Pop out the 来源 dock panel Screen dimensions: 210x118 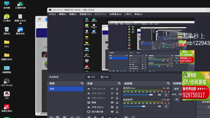(119, 83)
